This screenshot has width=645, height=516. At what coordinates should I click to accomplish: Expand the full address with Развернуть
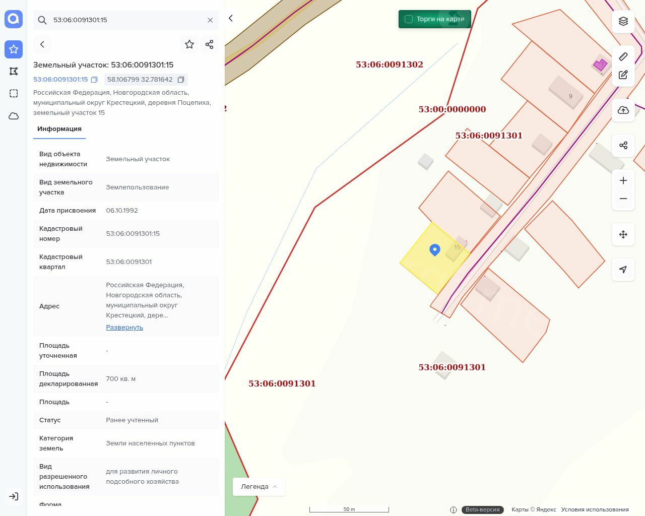coord(124,328)
